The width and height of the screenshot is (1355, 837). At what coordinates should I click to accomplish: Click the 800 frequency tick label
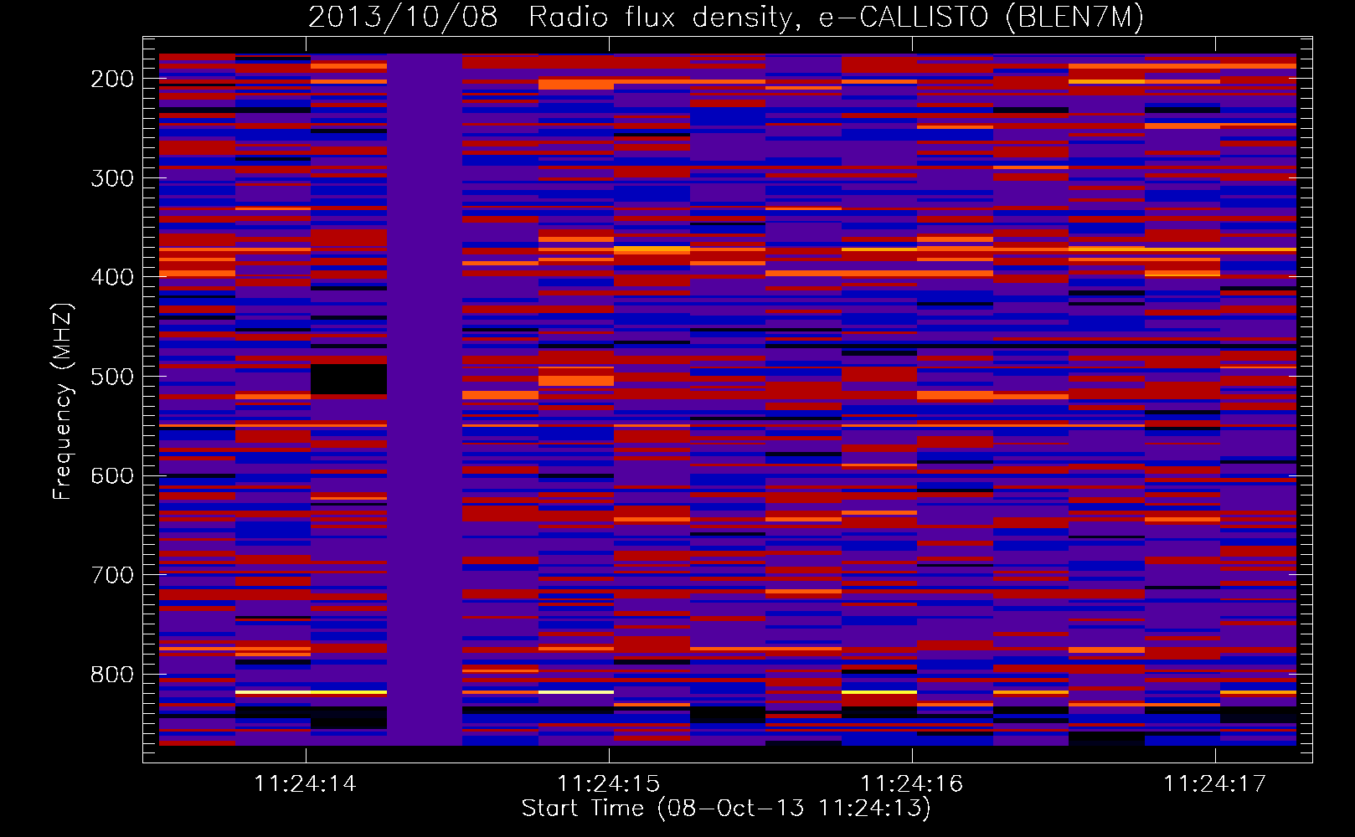pos(112,675)
